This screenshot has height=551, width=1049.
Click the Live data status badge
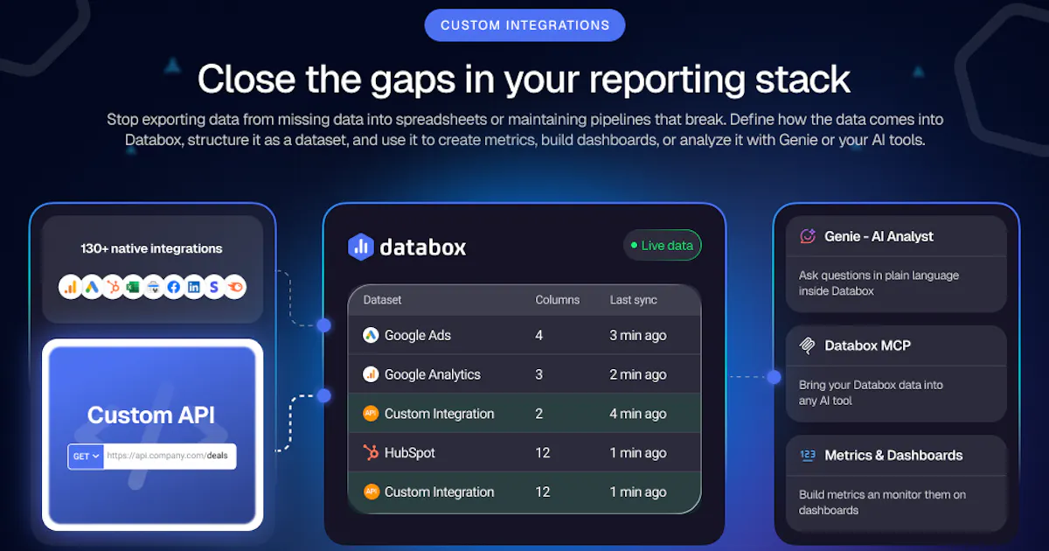(x=663, y=246)
